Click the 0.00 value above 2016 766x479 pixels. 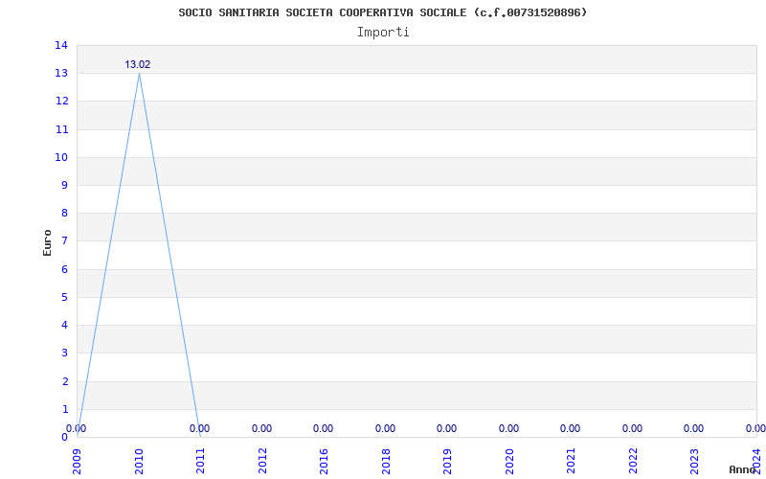324,428
